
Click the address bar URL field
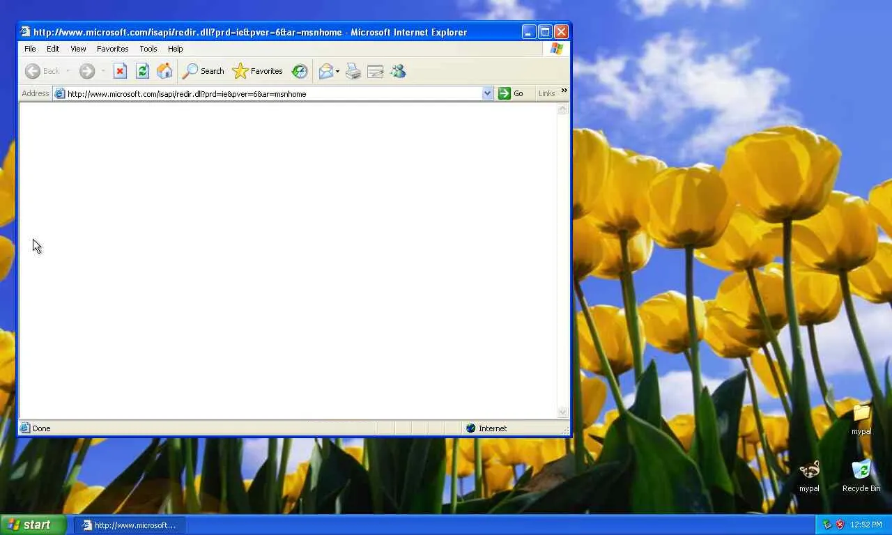[273, 93]
